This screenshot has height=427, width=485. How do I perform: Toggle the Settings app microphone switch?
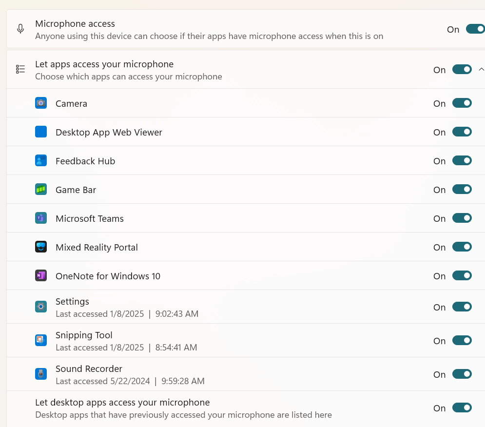[x=462, y=307]
